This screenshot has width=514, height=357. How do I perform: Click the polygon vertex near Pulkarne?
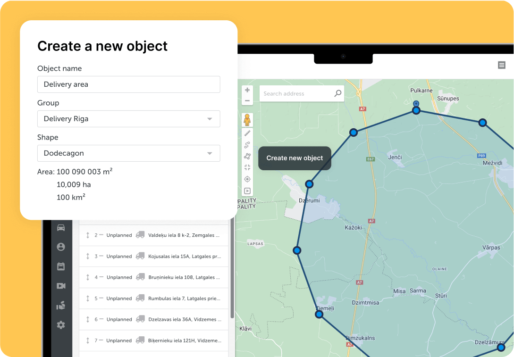click(x=416, y=110)
